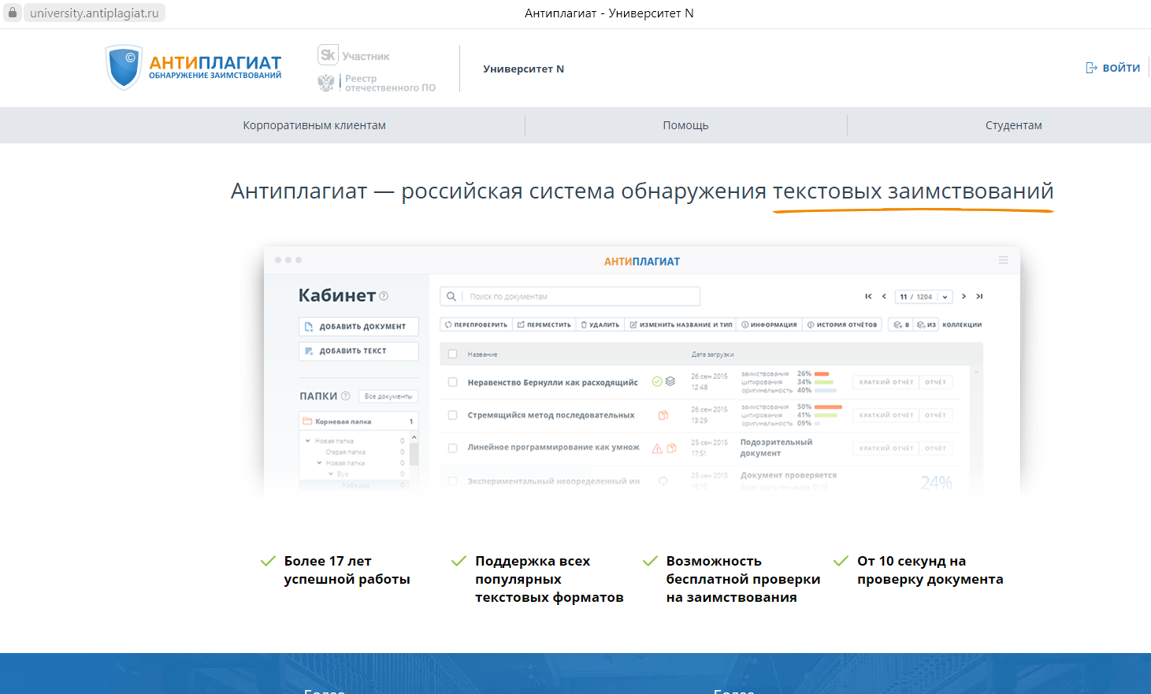This screenshot has height=694, width=1151.
Task: Open the Помощь menu
Action: point(685,125)
